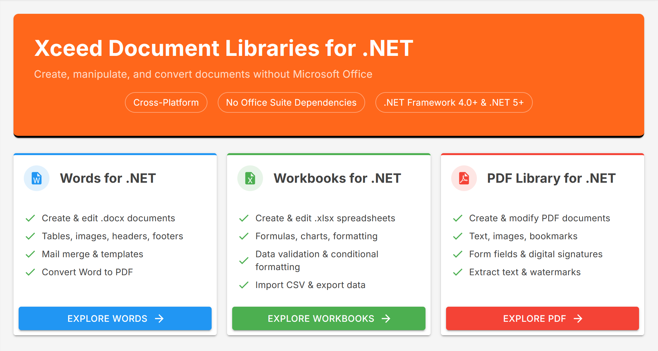Viewport: 658px width, 351px height.
Task: Click the 'Create & edit .docx documents' text
Action: click(109, 218)
